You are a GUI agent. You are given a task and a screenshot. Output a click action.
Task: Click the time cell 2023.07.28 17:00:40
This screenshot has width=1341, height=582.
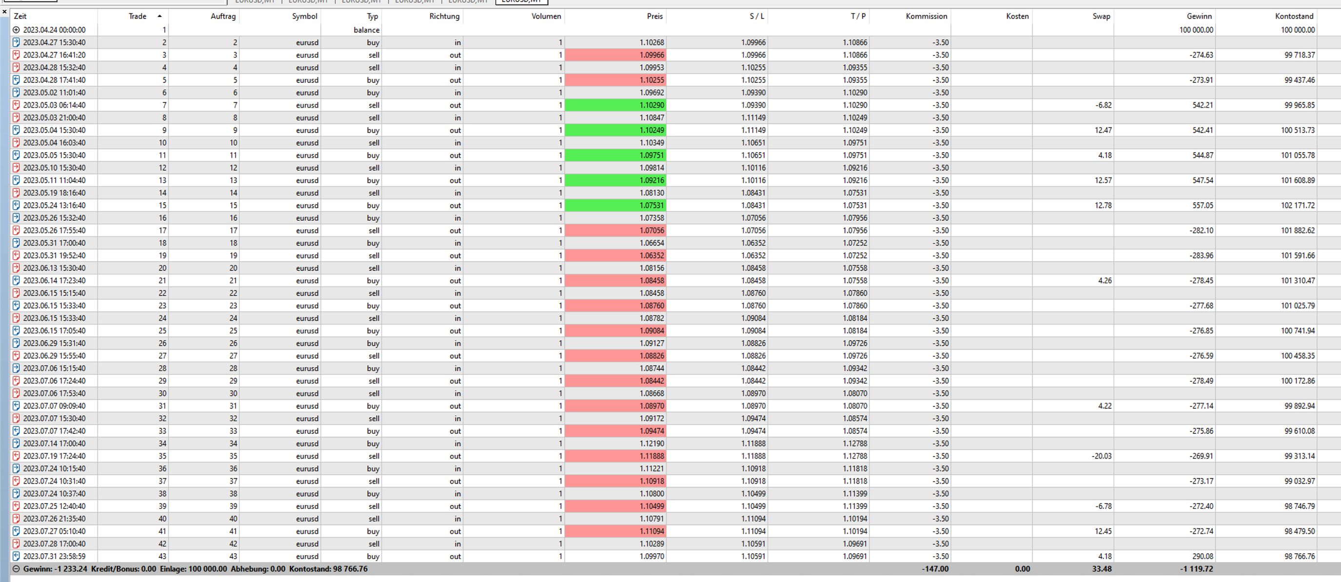tap(54, 544)
